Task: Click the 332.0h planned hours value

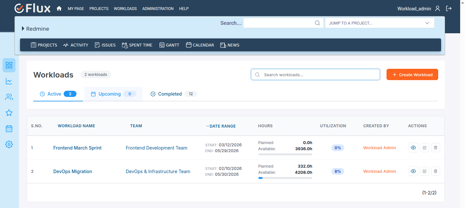Action: tap(305, 166)
